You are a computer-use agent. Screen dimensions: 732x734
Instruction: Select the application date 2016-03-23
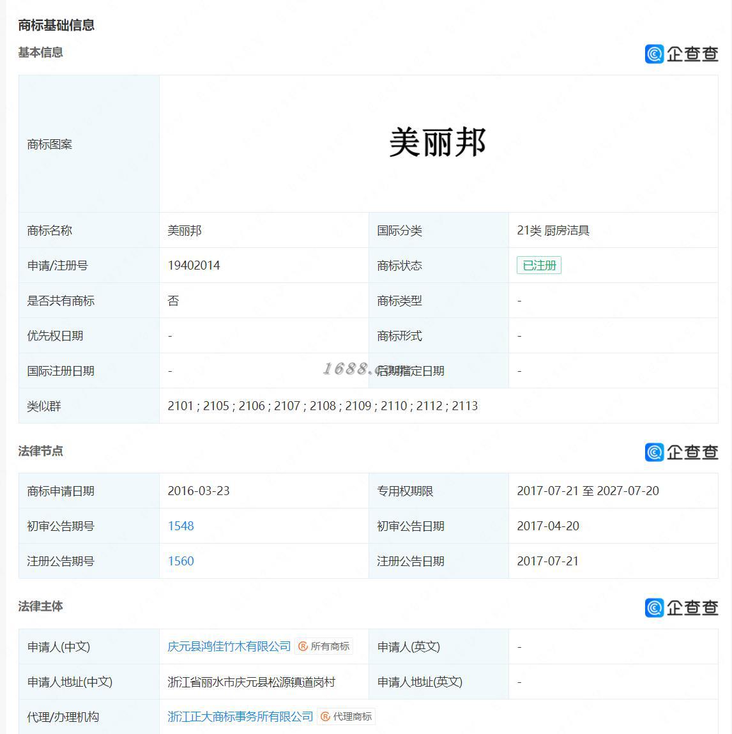click(199, 491)
